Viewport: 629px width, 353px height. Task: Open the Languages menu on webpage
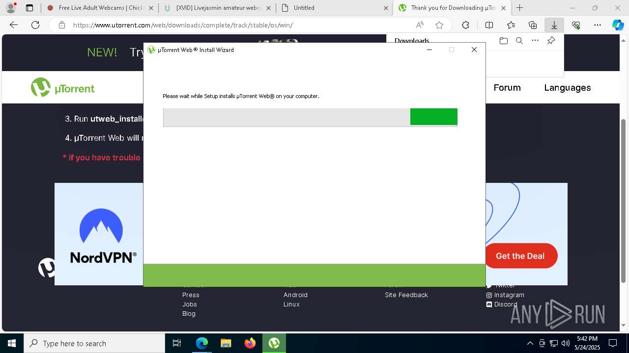click(568, 88)
